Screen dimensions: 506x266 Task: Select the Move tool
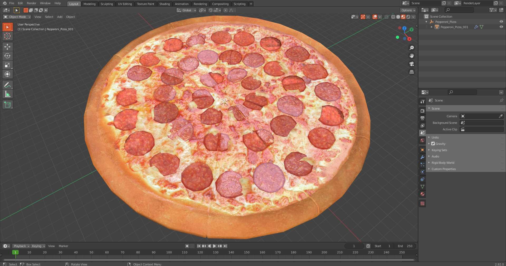click(7, 47)
